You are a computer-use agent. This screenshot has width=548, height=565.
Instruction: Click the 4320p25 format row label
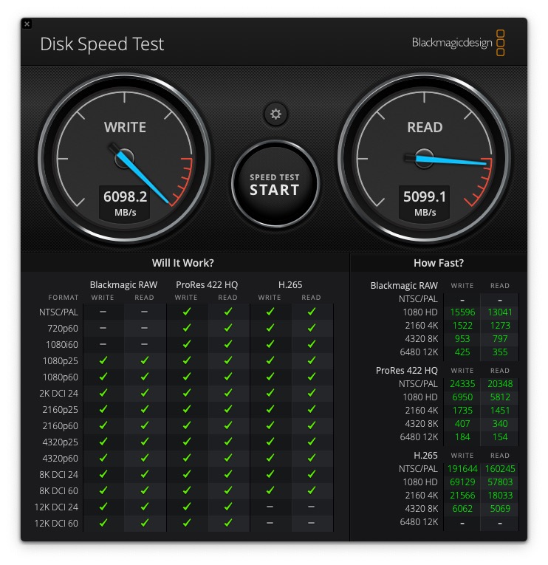(x=60, y=442)
